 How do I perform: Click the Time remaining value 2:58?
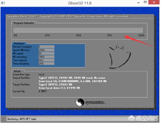point(46,63)
